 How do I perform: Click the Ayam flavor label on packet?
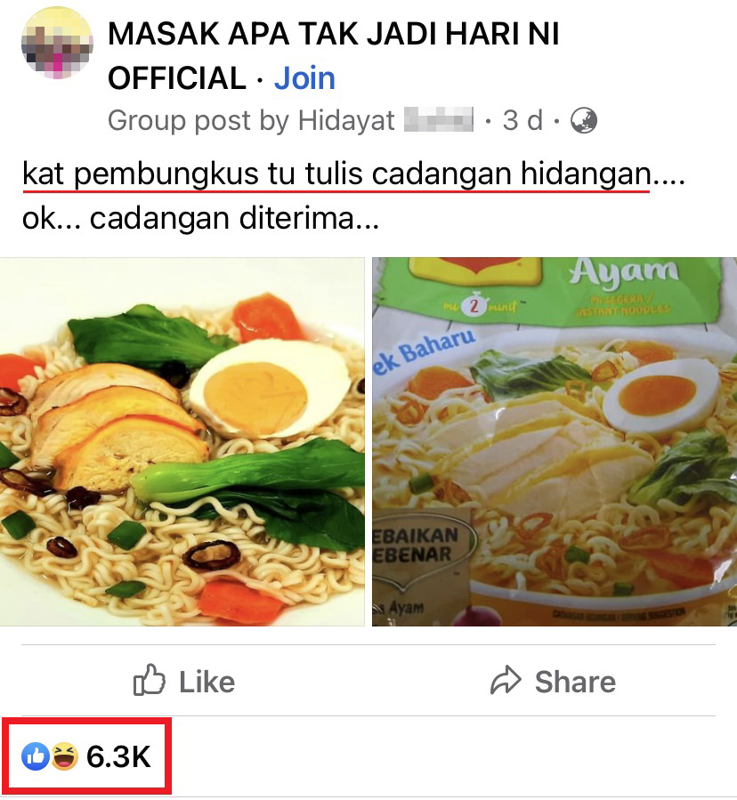click(624, 272)
